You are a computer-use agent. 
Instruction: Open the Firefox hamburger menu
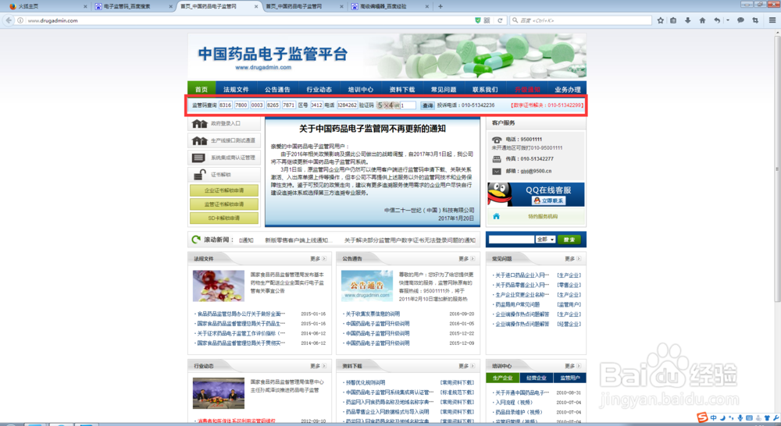click(x=772, y=20)
